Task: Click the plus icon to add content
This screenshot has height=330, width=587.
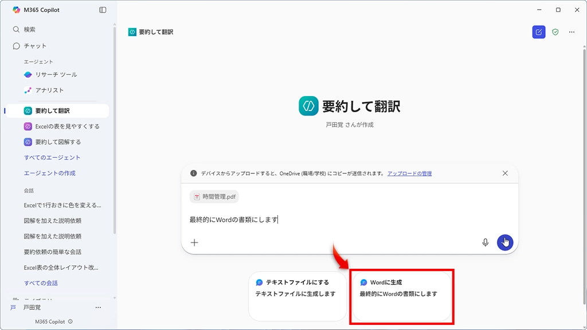Action: (x=194, y=242)
